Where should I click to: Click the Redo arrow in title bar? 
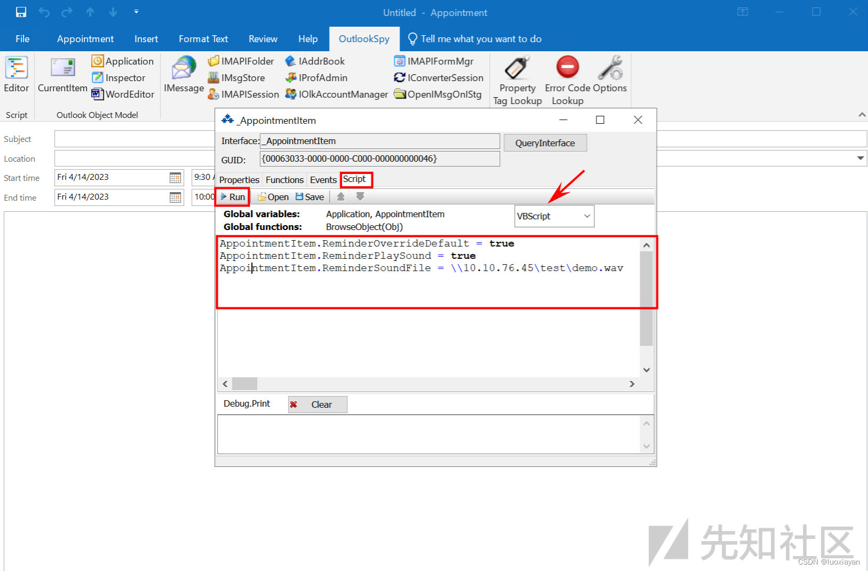coord(67,12)
